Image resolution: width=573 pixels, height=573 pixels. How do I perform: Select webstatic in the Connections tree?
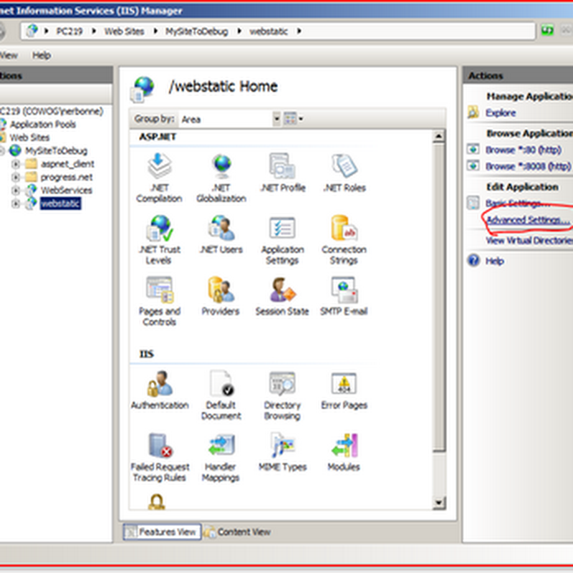coord(60,202)
